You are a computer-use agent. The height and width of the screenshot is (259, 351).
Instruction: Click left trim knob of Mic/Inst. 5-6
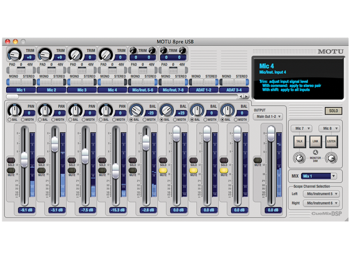coord(133,50)
